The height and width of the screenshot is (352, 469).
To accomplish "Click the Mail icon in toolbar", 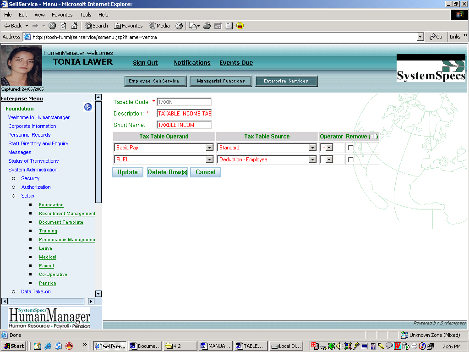I will coord(193,26).
